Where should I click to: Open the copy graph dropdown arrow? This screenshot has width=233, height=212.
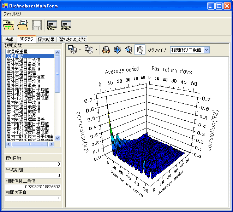tap(97, 50)
